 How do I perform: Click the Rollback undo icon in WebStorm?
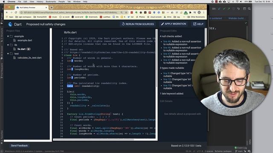coord(238,8)
